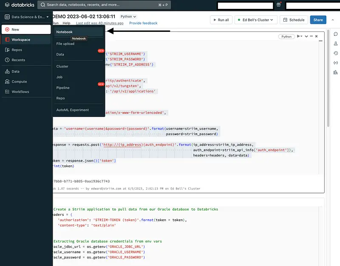Expand the cell run options arrow

(x=300, y=37)
